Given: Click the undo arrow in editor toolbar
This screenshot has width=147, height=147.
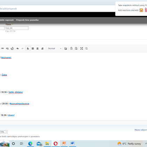Looking at the screenshot, I should pyautogui.click(x=18, y=48).
